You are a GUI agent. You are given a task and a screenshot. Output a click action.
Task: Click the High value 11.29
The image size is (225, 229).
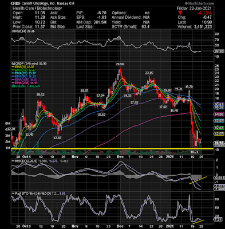pos(40,18)
